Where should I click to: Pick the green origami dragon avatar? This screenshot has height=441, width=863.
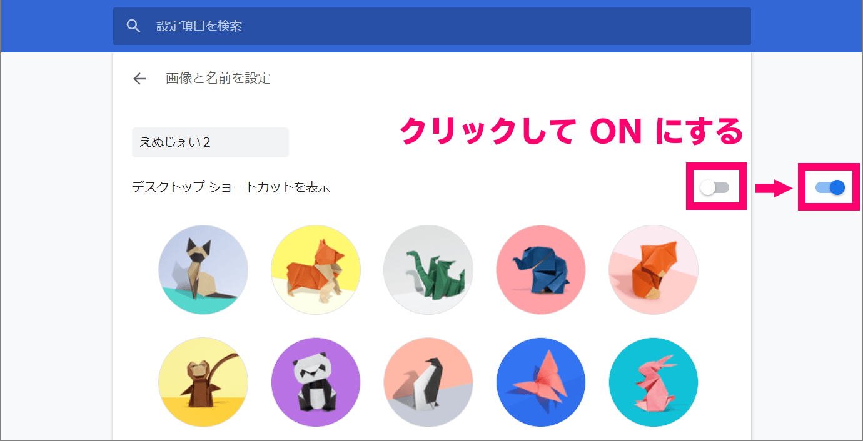(x=428, y=270)
